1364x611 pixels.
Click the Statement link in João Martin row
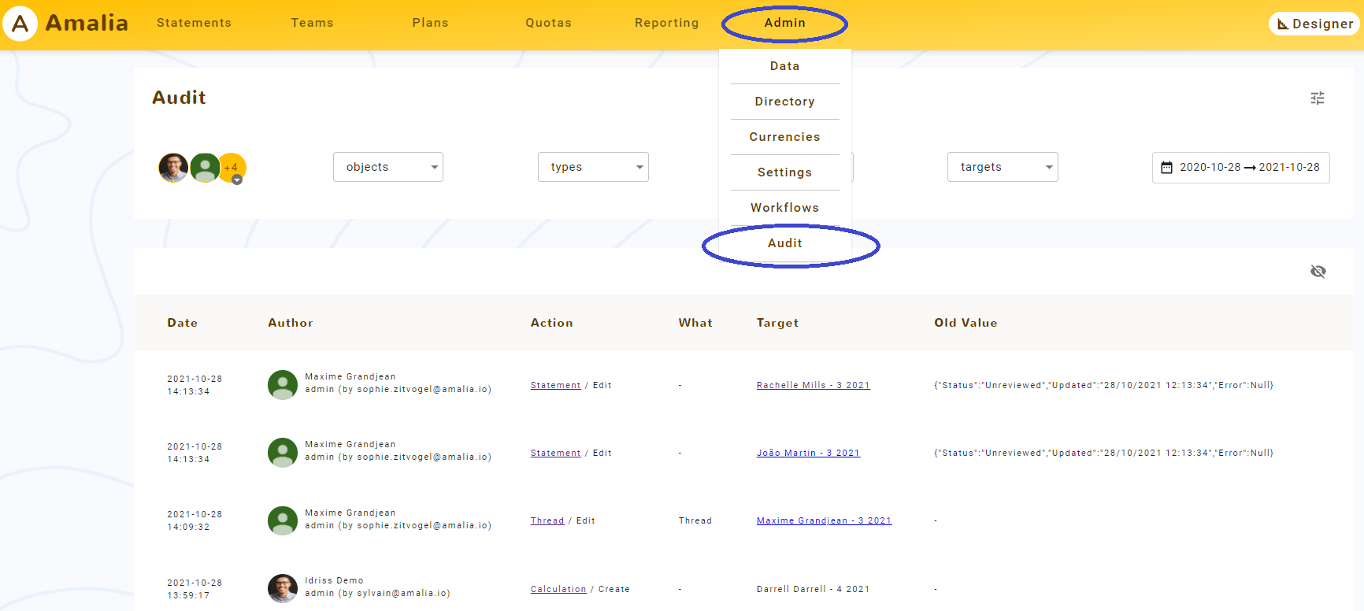coord(556,453)
